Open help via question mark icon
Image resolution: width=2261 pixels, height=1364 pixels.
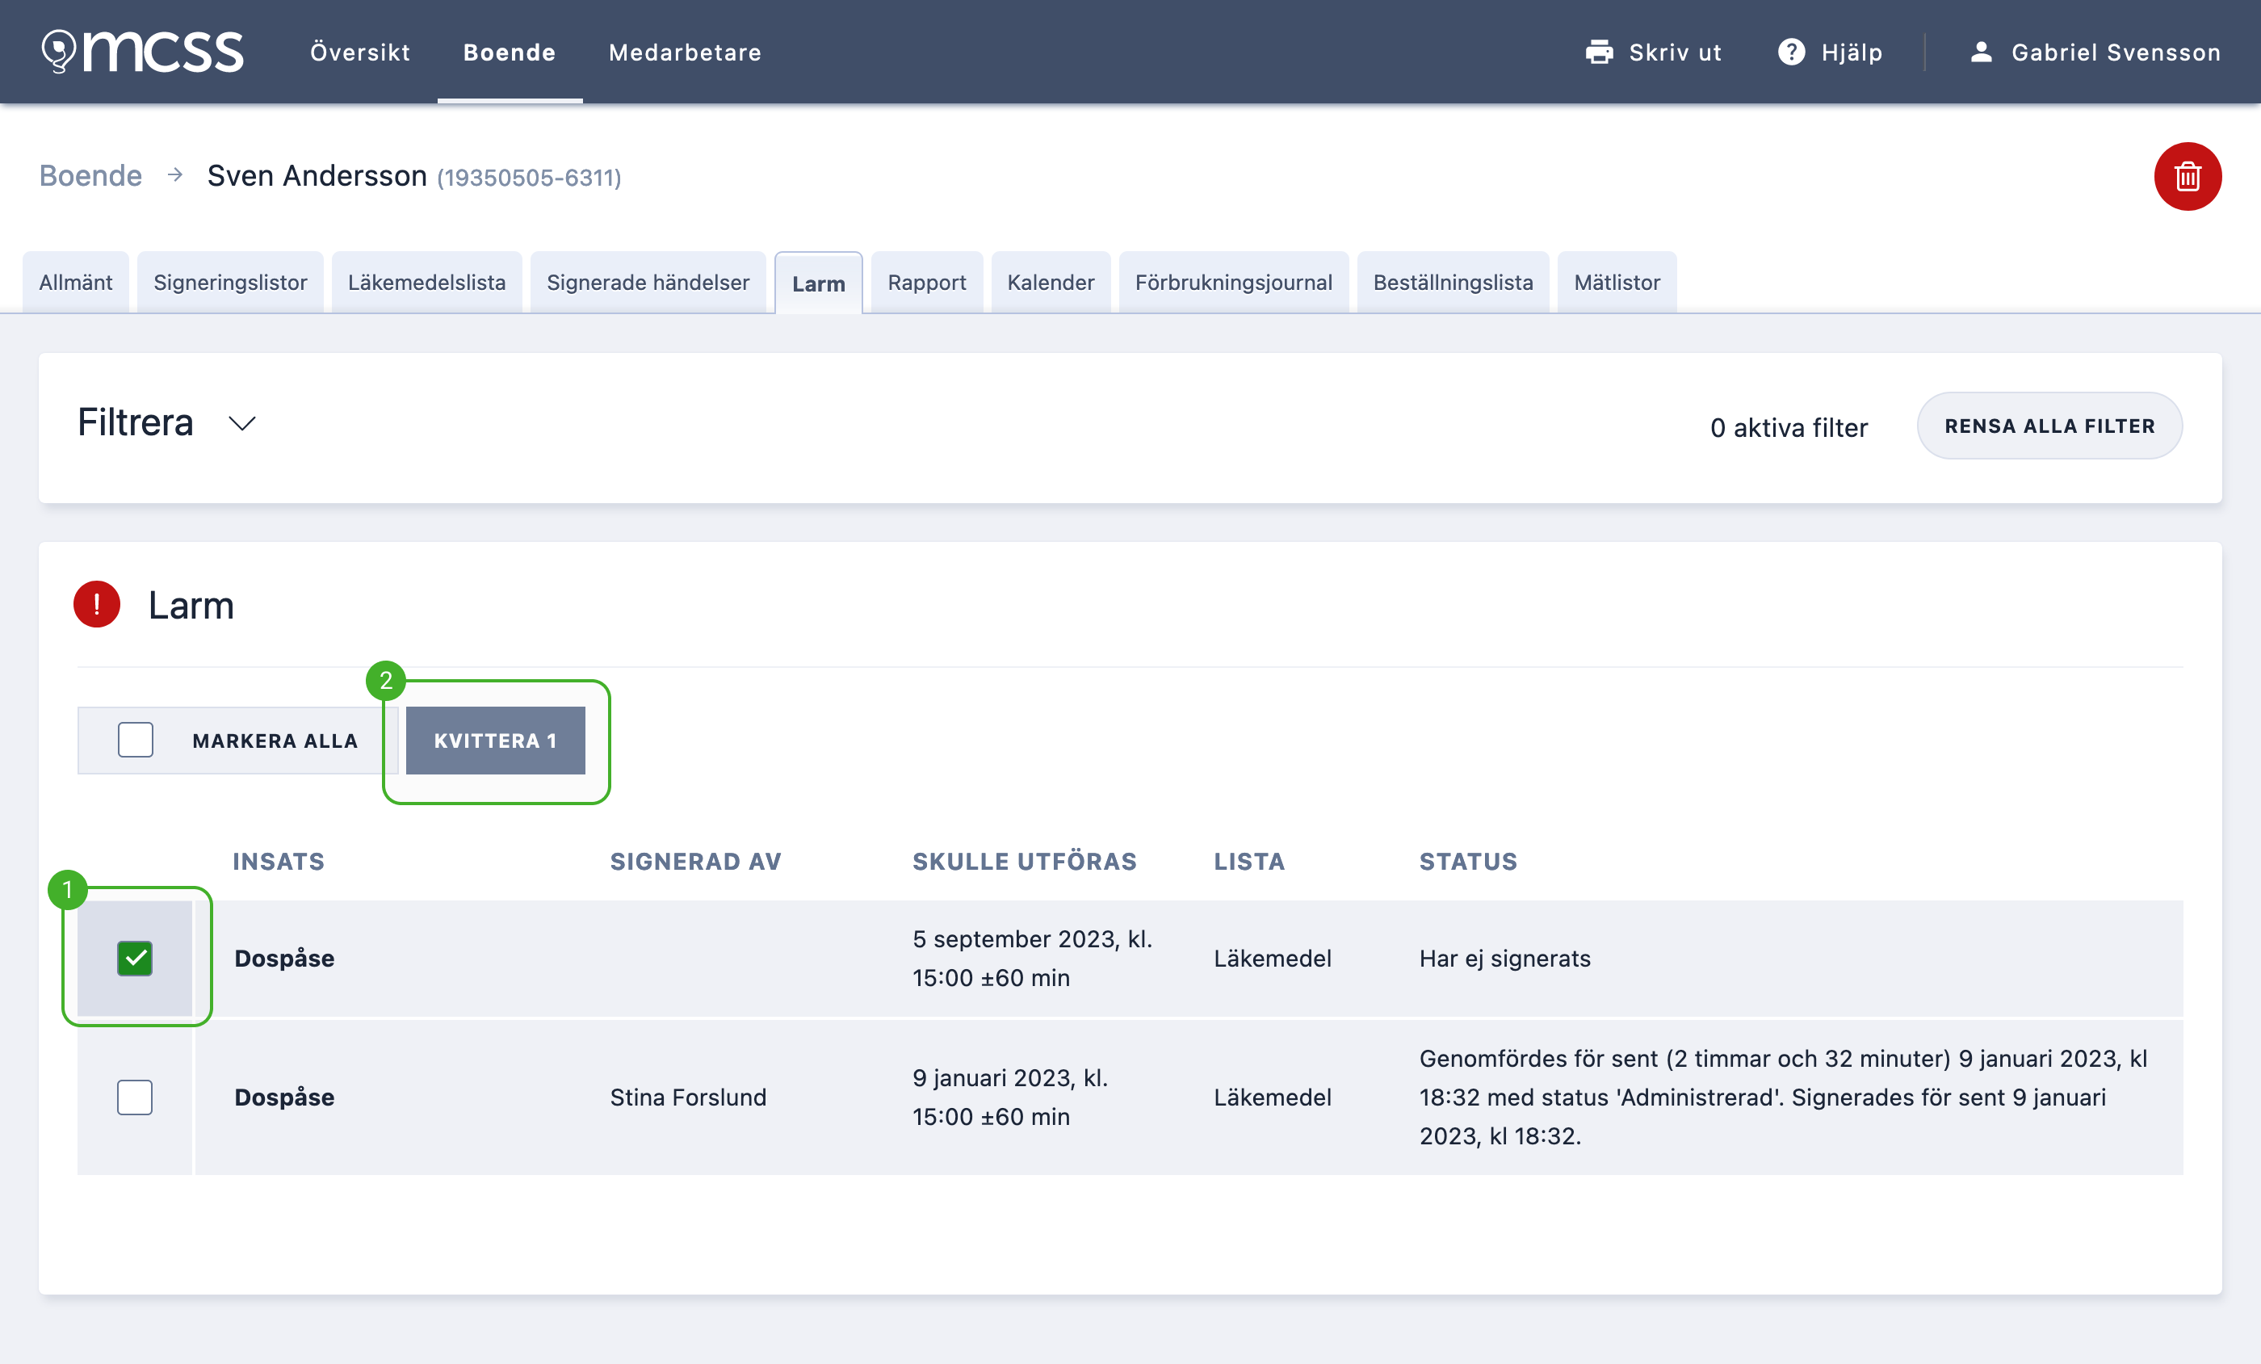click(1790, 52)
